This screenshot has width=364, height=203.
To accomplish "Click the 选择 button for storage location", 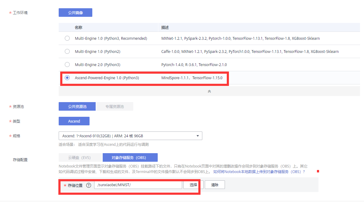I will tap(193, 185).
